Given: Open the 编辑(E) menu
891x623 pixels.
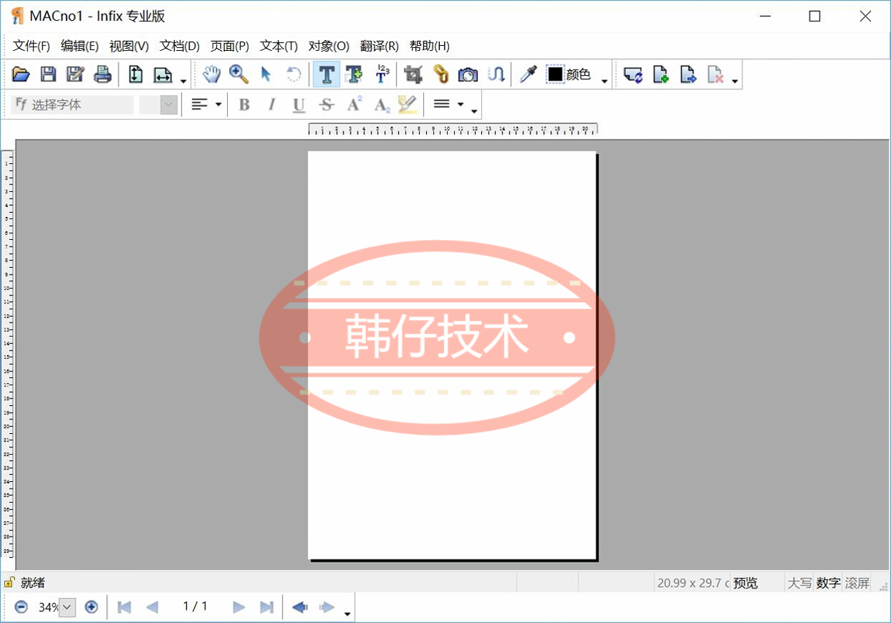Looking at the screenshot, I should coord(80,46).
